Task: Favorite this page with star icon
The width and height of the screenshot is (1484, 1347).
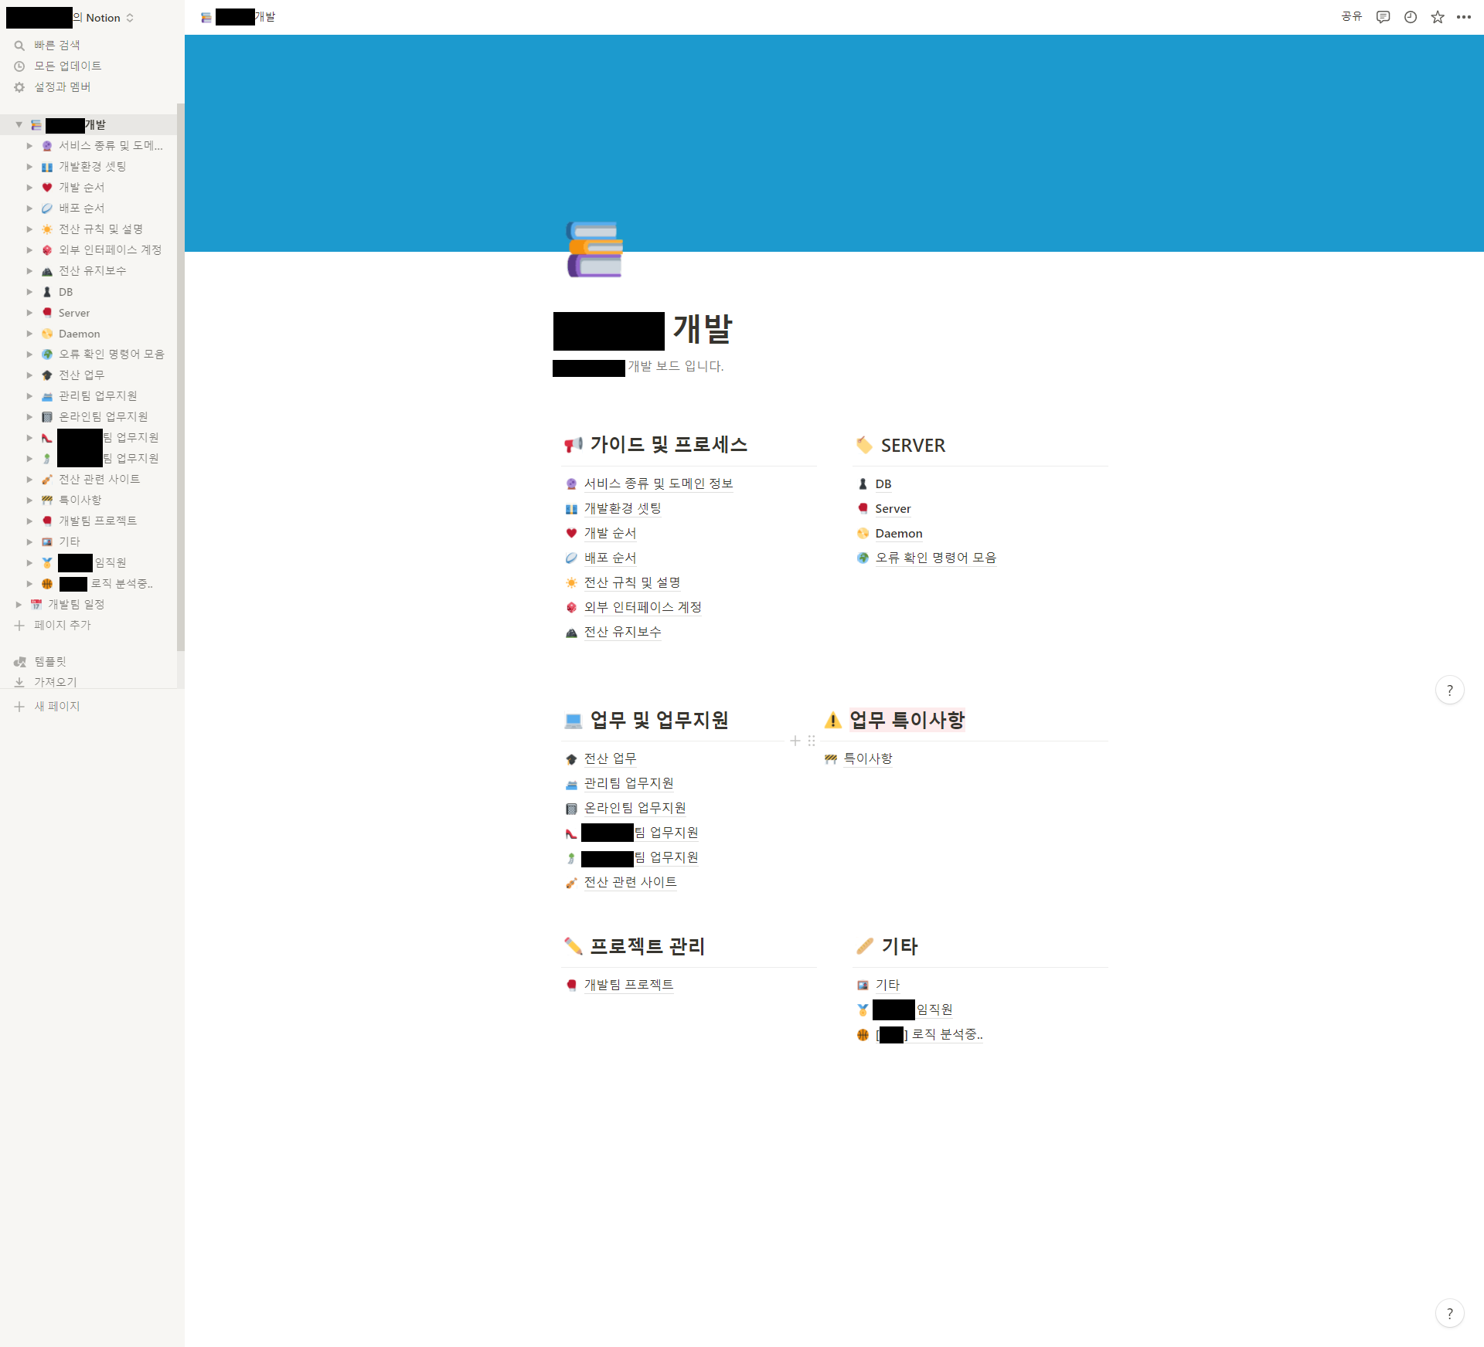Action: [1437, 17]
